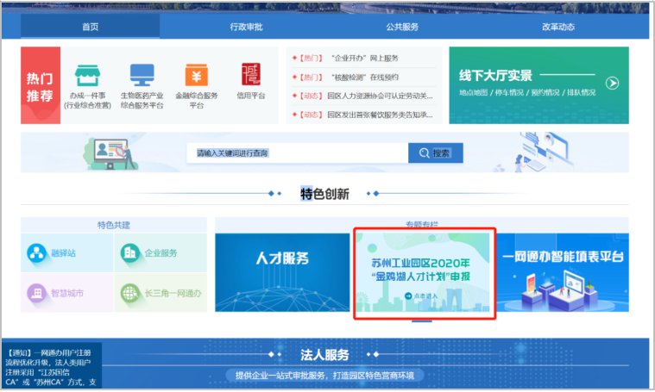Screen dimensions: 655x392
Task: Open the 办成一件事 storefront icon
Action: (x=87, y=76)
